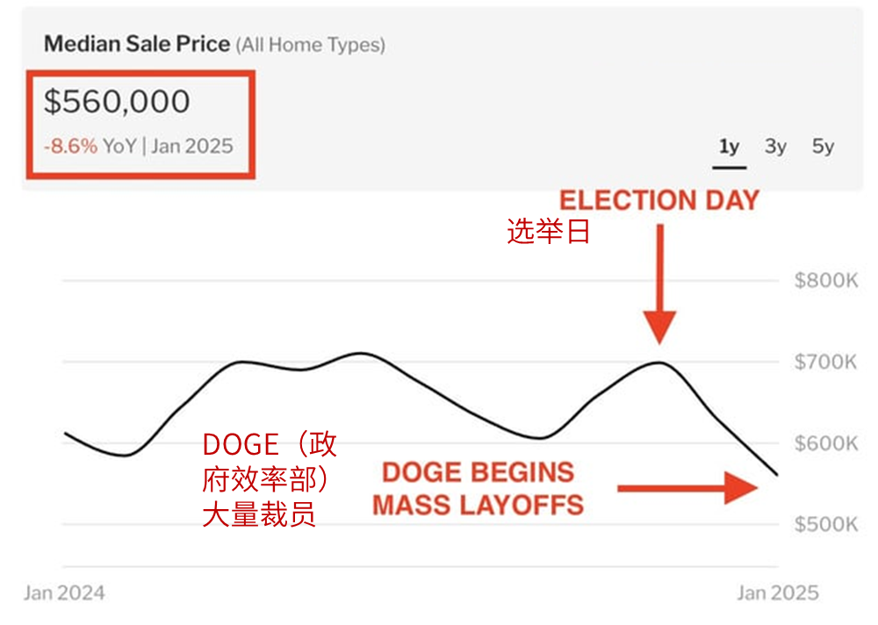
Task: Click the $700K axis label
Action: 826,362
